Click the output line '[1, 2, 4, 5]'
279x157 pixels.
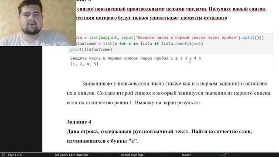(84, 64)
